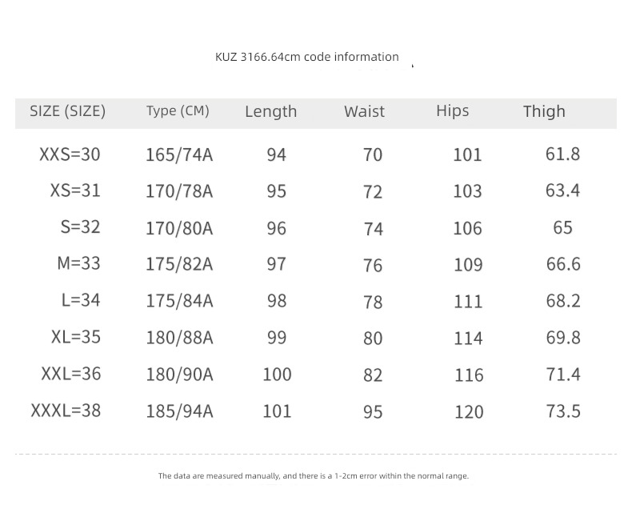Click the XL=35 size label
This screenshot has height=529, width=632.
(x=76, y=337)
